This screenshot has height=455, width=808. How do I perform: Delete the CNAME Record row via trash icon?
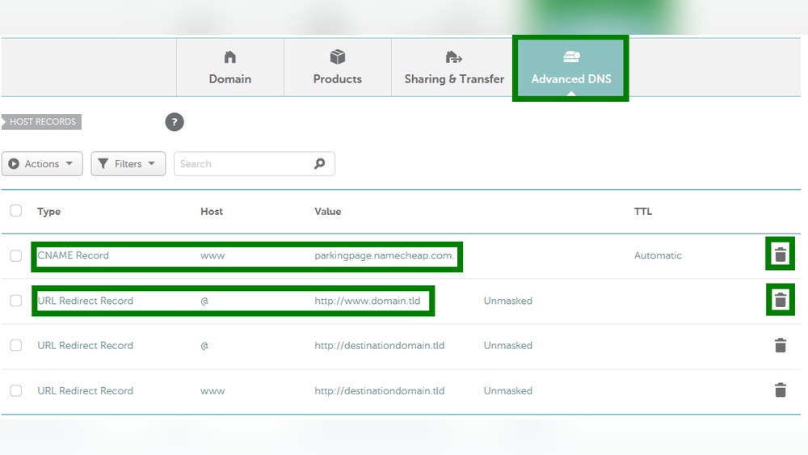(x=781, y=255)
